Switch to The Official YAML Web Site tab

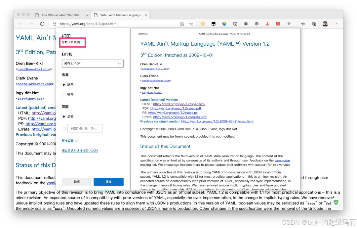coord(60,15)
